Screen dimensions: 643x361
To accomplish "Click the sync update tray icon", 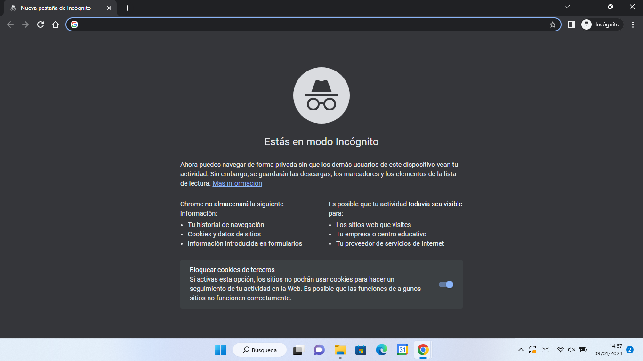I will click(532, 350).
